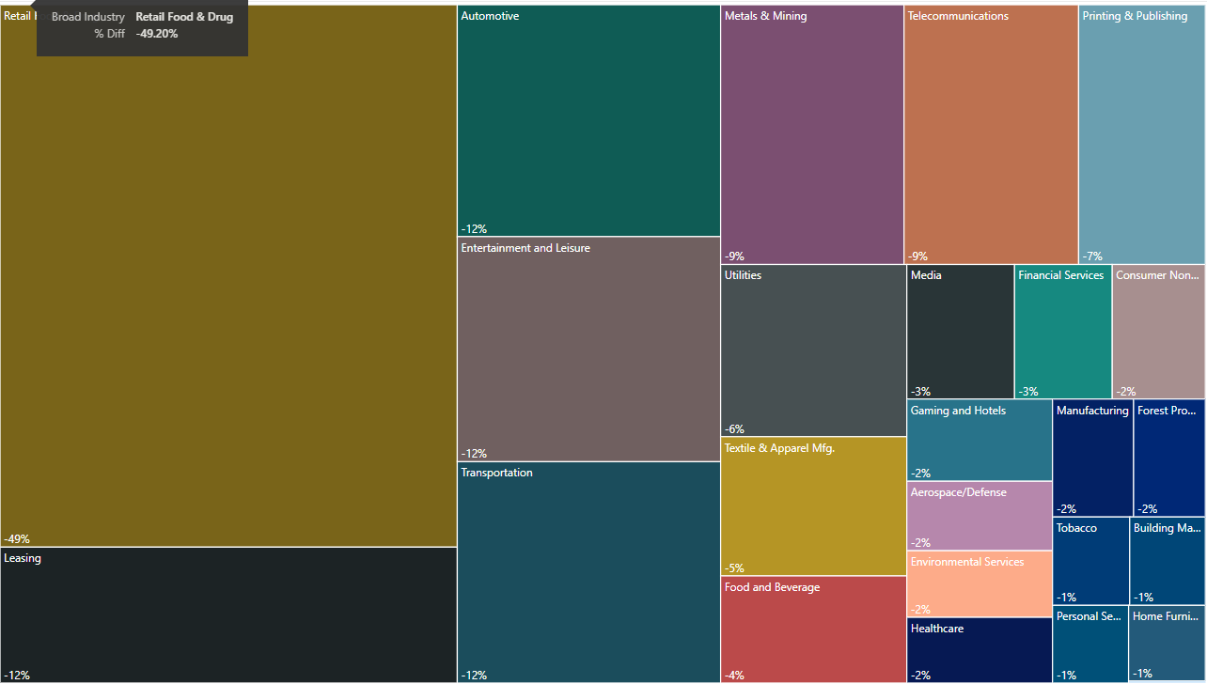Click the -4% label in Food and Beverage

(734, 676)
